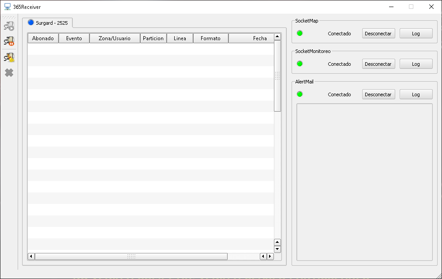Screen dimensions: 442x279
Task: Toggle the SocketMap green status light
Action: (300, 33)
